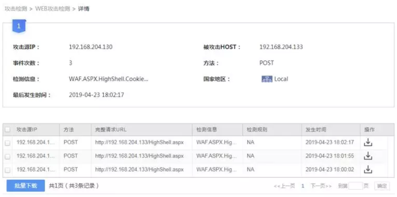The width and height of the screenshot is (397, 197).
Task: Click the Local network region icon
Action: coord(267,79)
